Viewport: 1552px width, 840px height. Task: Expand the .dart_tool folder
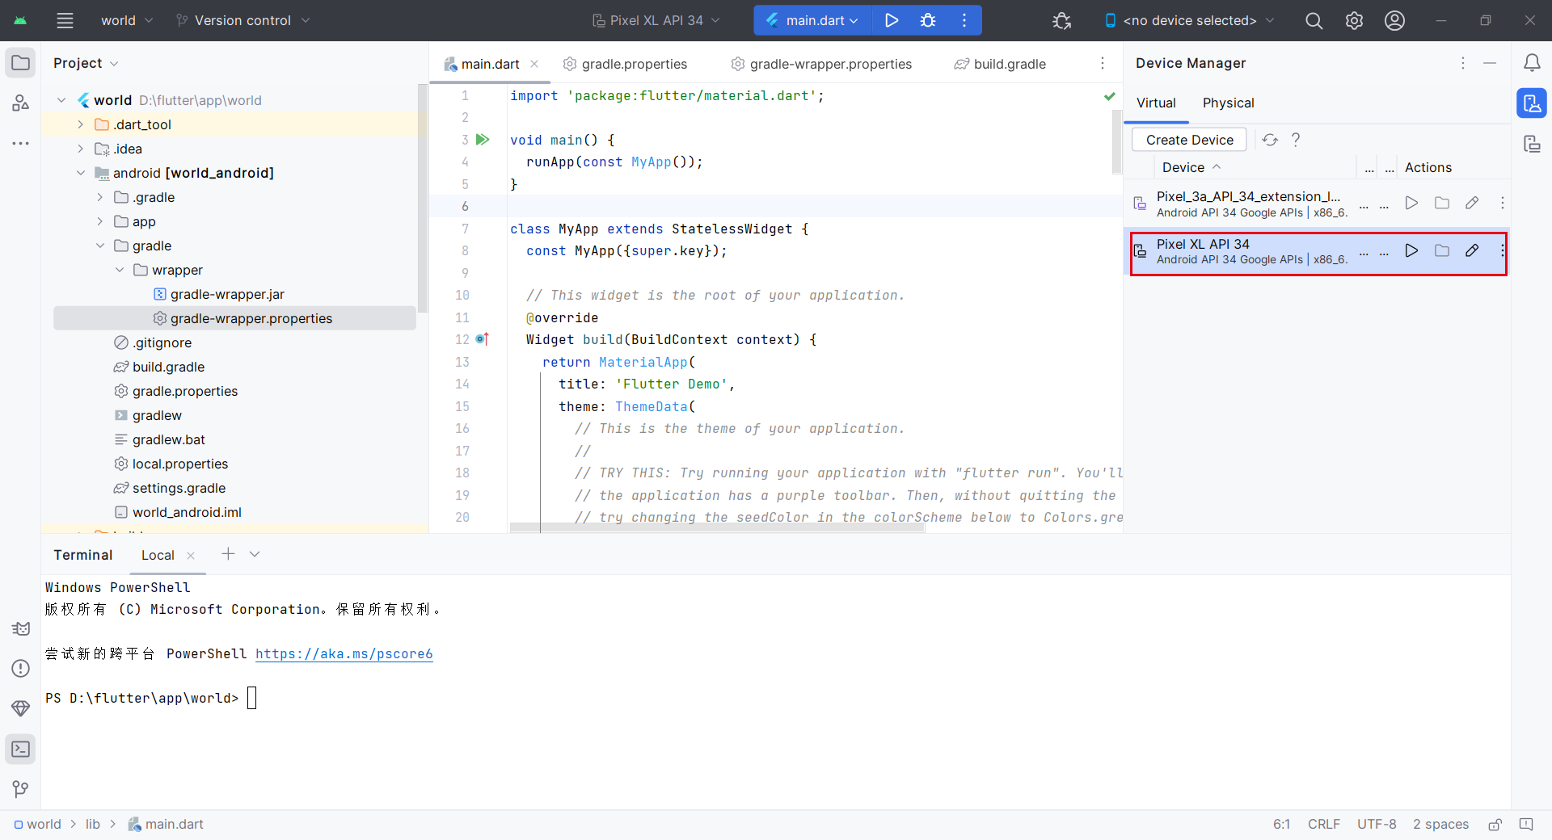click(80, 124)
